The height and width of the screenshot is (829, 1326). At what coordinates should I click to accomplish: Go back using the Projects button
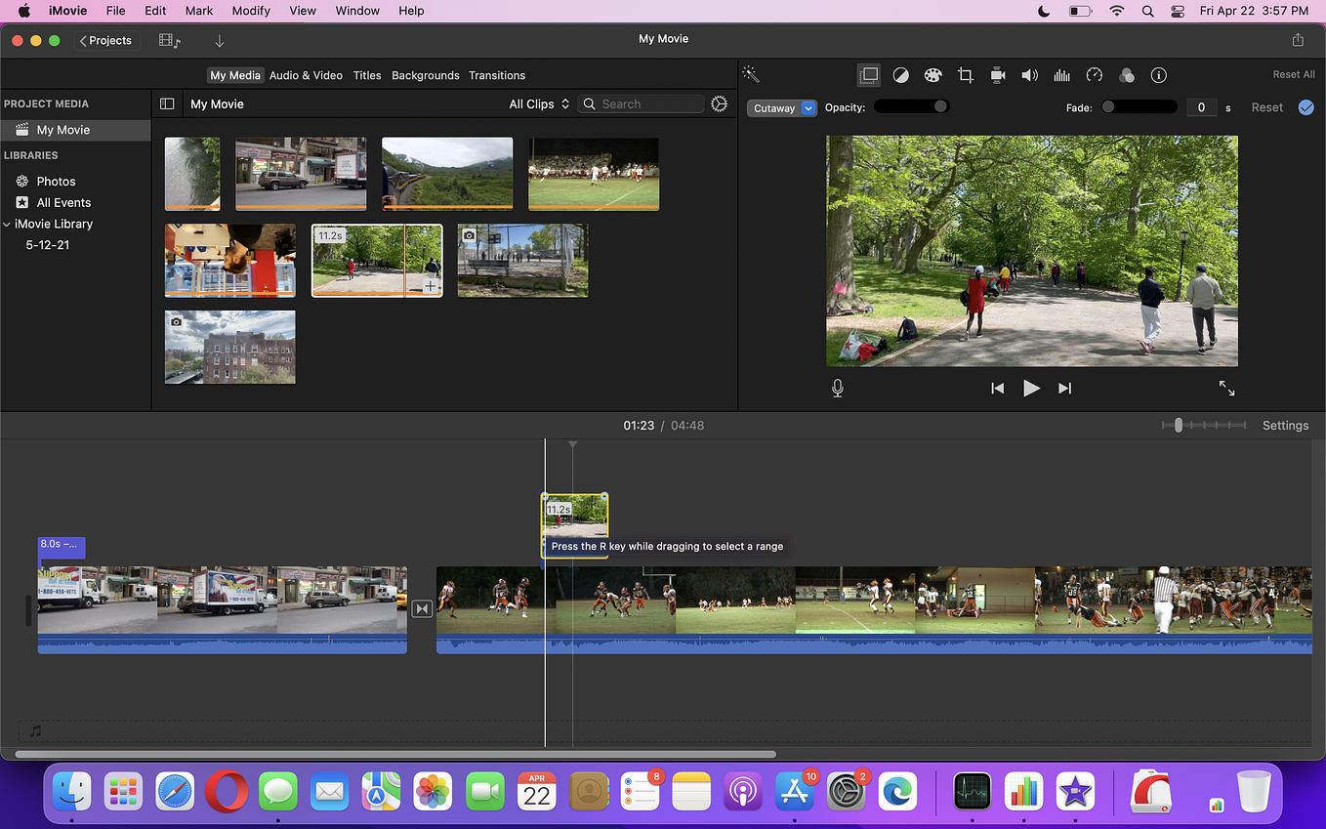point(105,40)
